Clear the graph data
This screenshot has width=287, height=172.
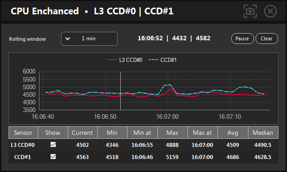coord(266,39)
